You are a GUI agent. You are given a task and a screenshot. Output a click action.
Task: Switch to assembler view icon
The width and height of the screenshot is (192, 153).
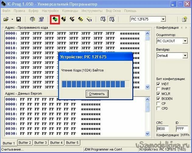[x=103, y=19]
